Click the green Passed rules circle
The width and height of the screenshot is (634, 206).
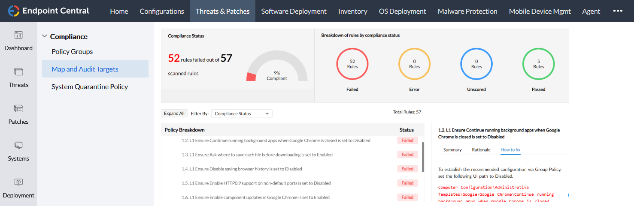coord(538,64)
